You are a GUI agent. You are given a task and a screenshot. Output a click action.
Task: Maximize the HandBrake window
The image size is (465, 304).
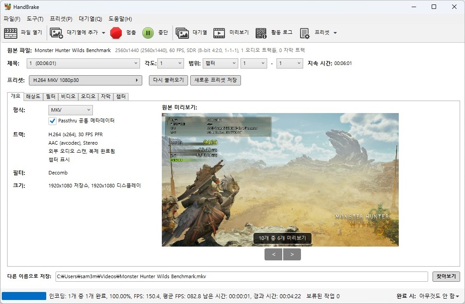(434, 7)
